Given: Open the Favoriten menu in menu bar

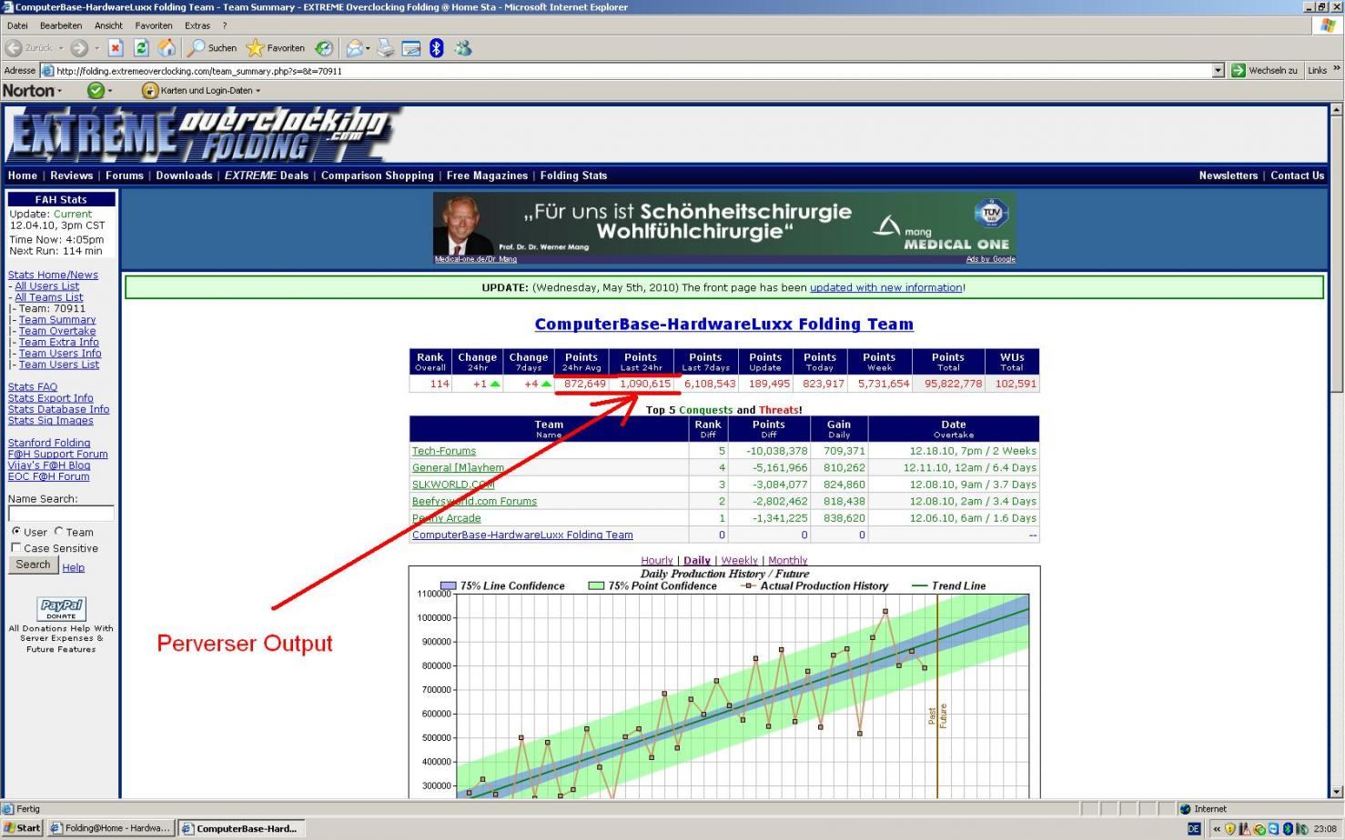Looking at the screenshot, I should click(154, 25).
